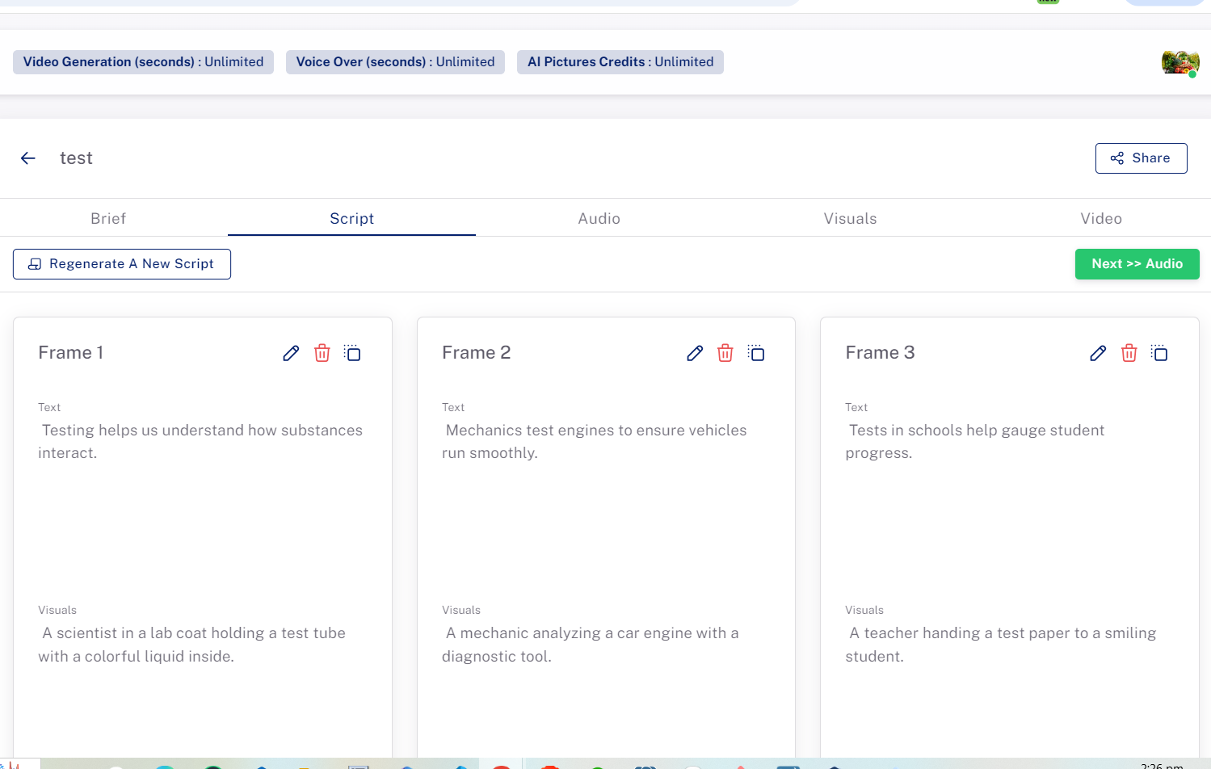This screenshot has height=769, width=1211.
Task: Click the AI Pictures Credits badge
Action: 620,61
